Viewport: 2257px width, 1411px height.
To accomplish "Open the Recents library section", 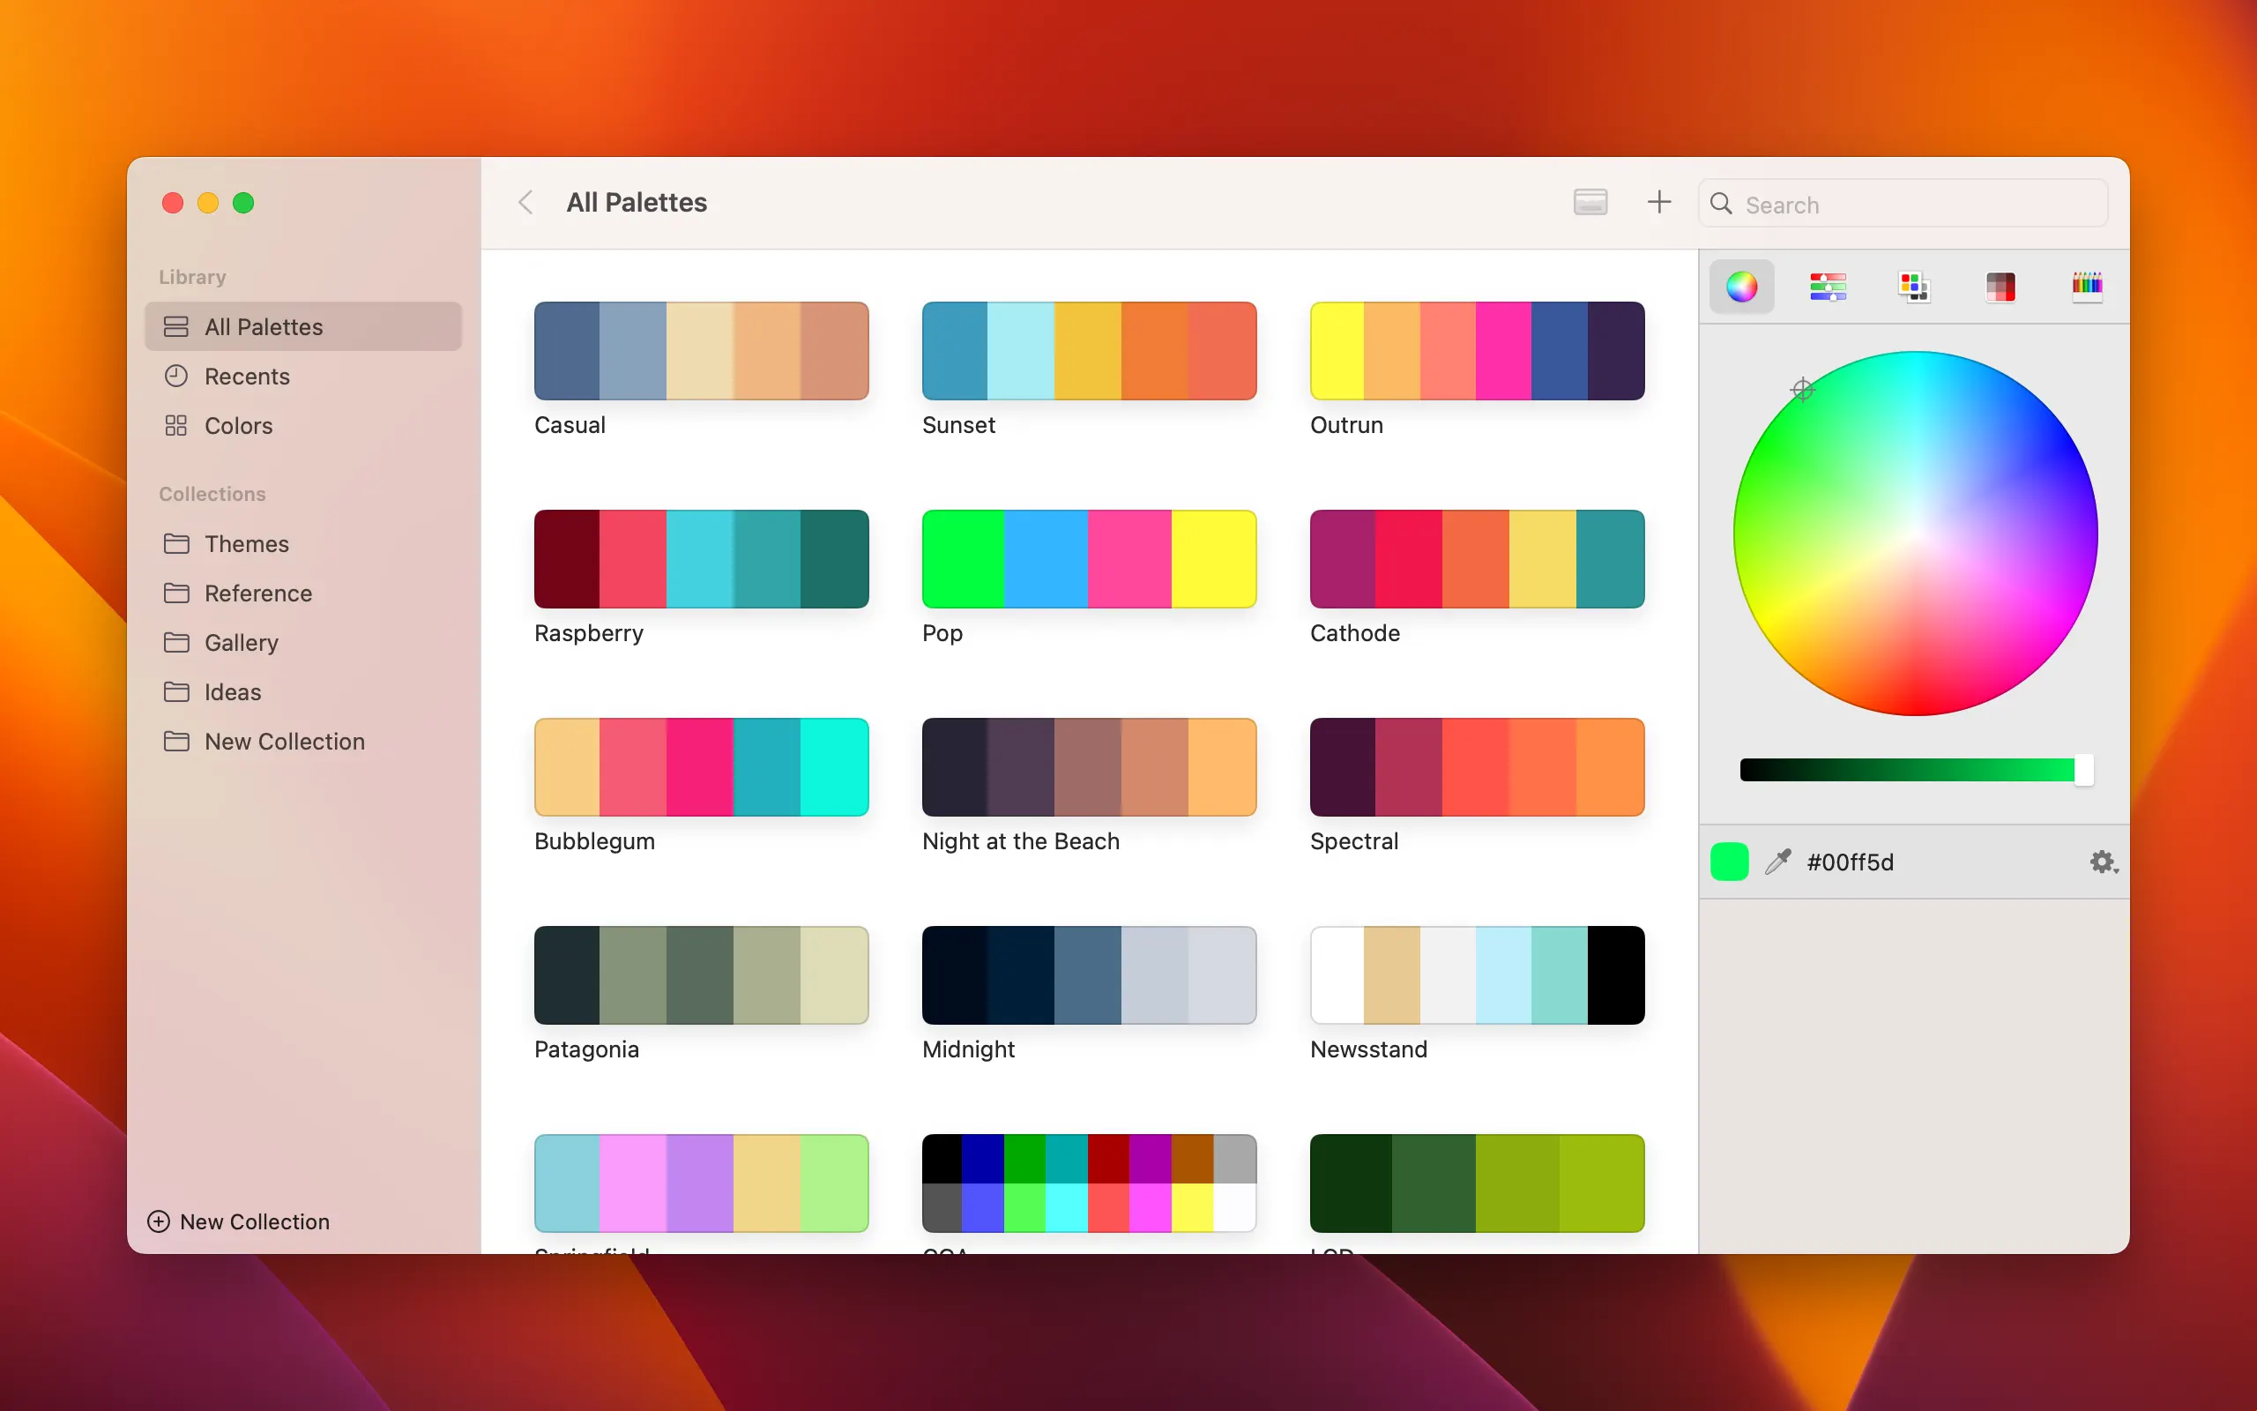I will coord(246,376).
